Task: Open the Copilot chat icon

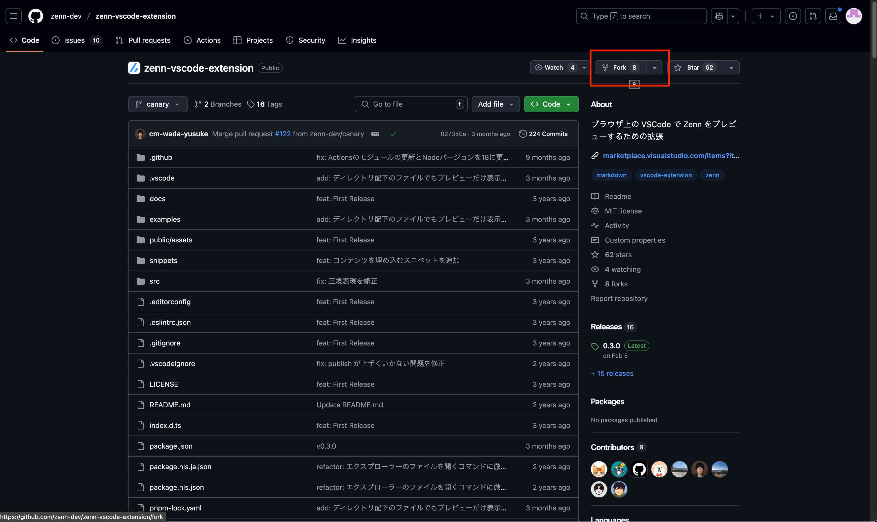Action: pyautogui.click(x=719, y=16)
